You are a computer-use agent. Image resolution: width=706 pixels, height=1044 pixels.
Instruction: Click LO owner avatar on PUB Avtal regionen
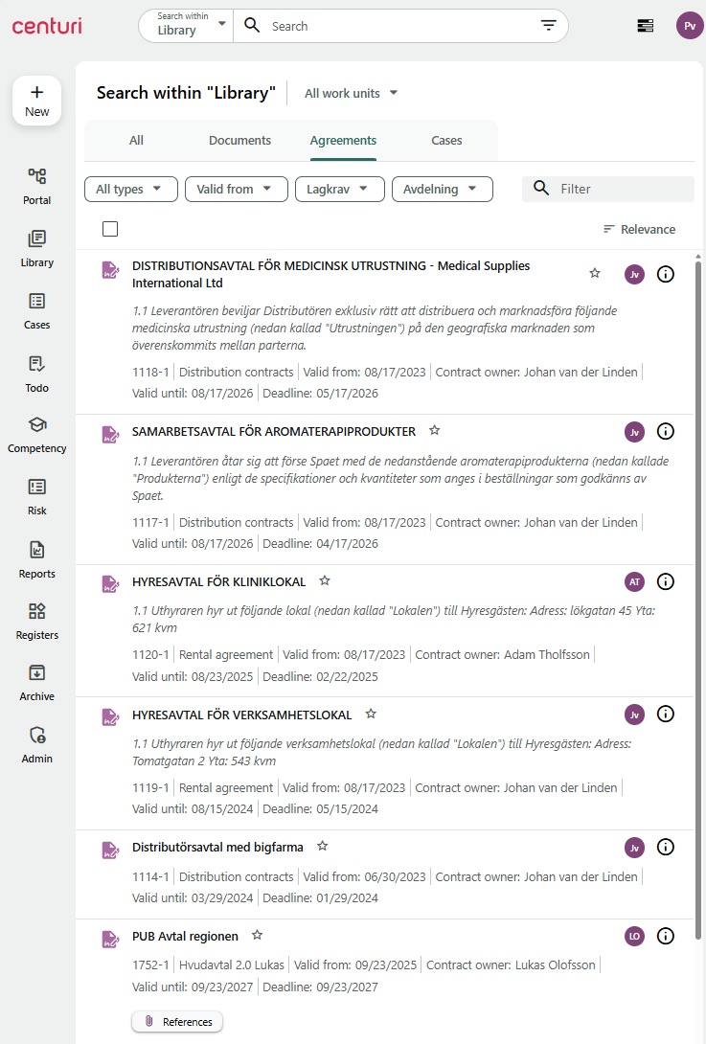pos(635,936)
